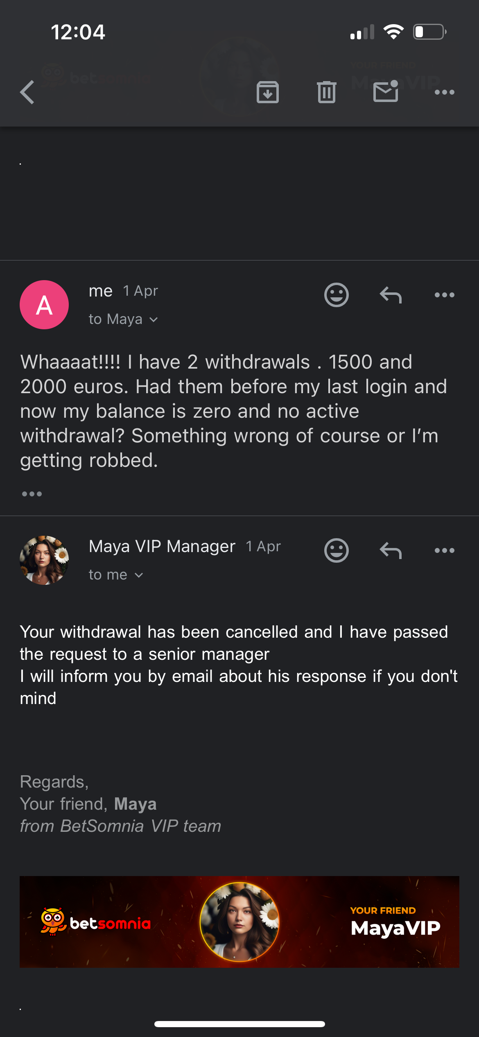Image resolution: width=479 pixels, height=1037 pixels.
Task: Open the betsomnia MayaVIP signature banner
Action: (239, 922)
